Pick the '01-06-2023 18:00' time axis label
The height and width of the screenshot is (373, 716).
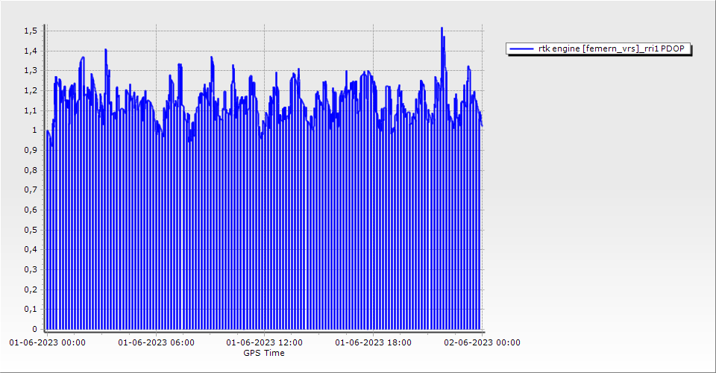coord(373,343)
